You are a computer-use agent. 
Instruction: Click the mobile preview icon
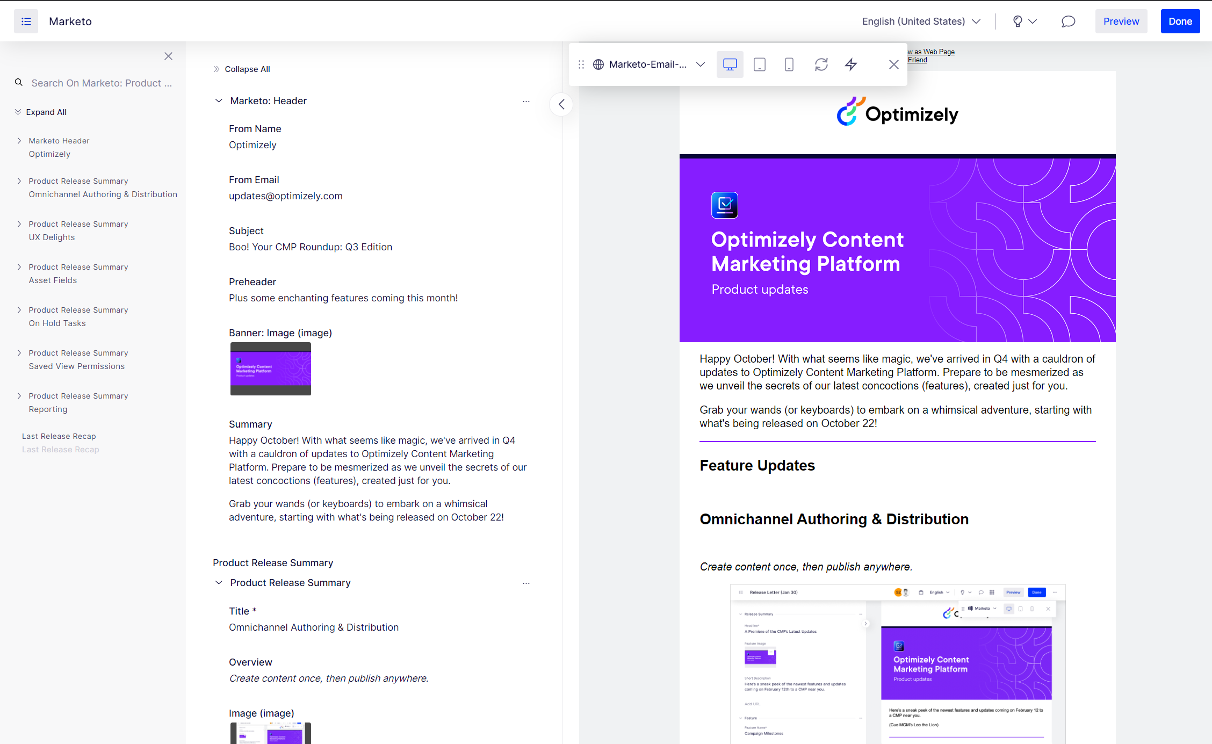[x=789, y=63]
